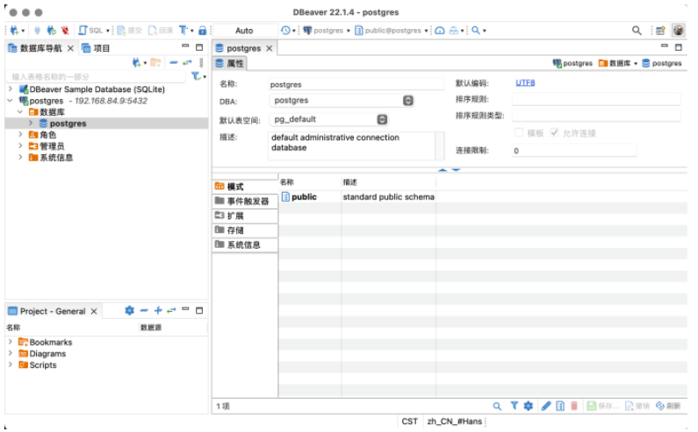The width and height of the screenshot is (698, 432).
Task: Open the perspective icon at top right
Action: tap(660, 30)
